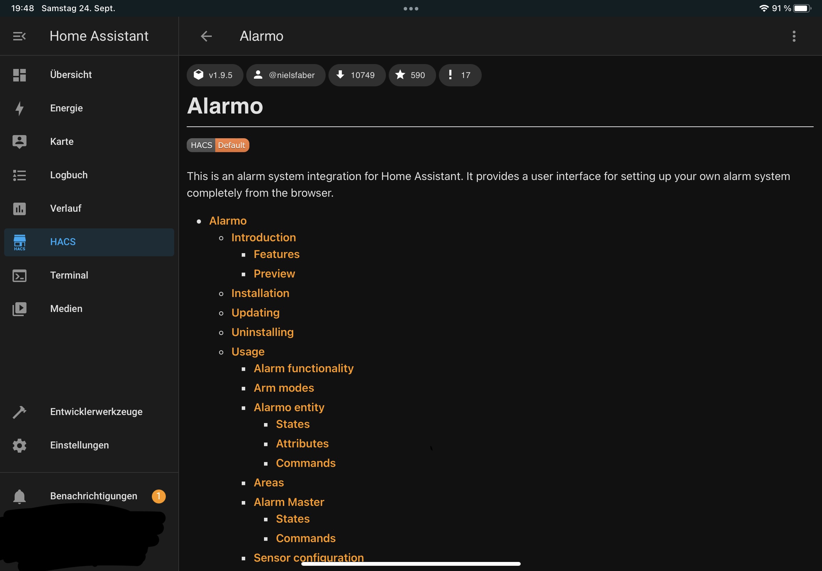Select the Energie lightning icon
The height and width of the screenshot is (571, 822).
[x=19, y=108]
